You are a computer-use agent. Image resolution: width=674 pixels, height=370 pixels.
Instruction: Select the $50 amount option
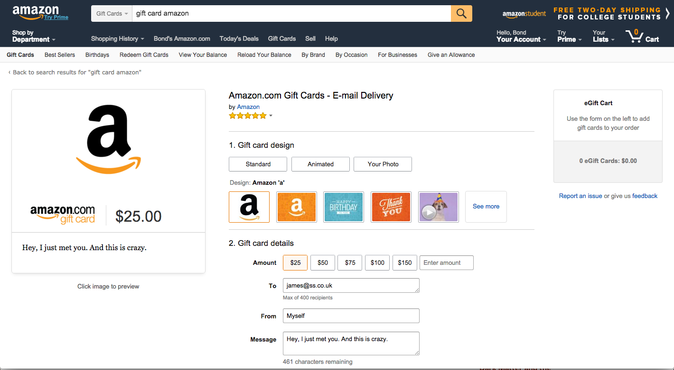[x=323, y=262]
